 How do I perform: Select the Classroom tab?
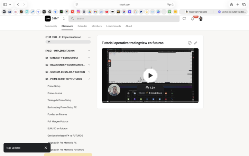(67, 26)
